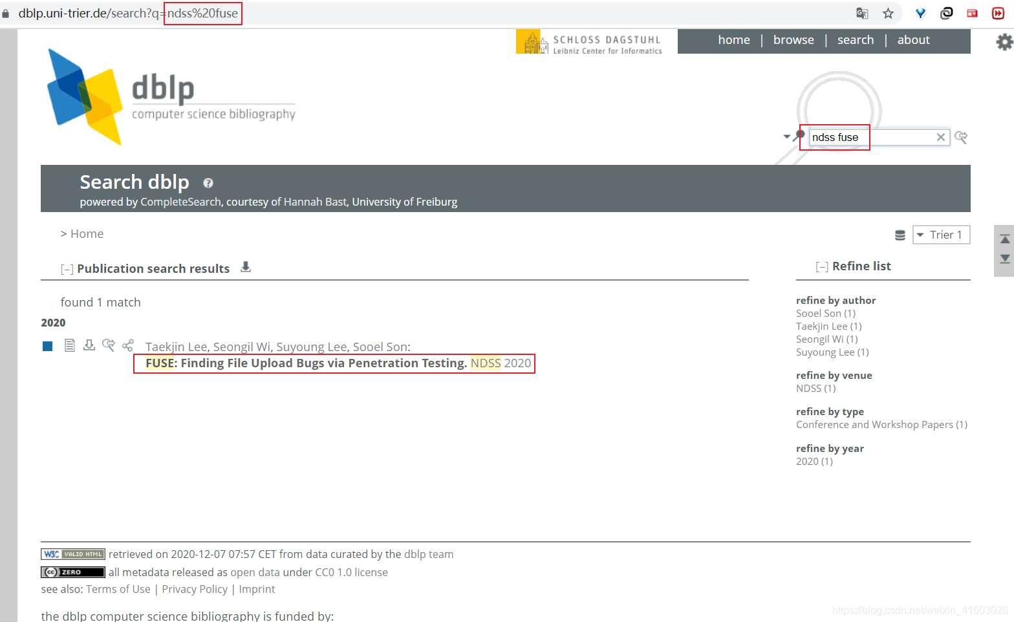Refine by year 2020 (1)

tap(815, 462)
